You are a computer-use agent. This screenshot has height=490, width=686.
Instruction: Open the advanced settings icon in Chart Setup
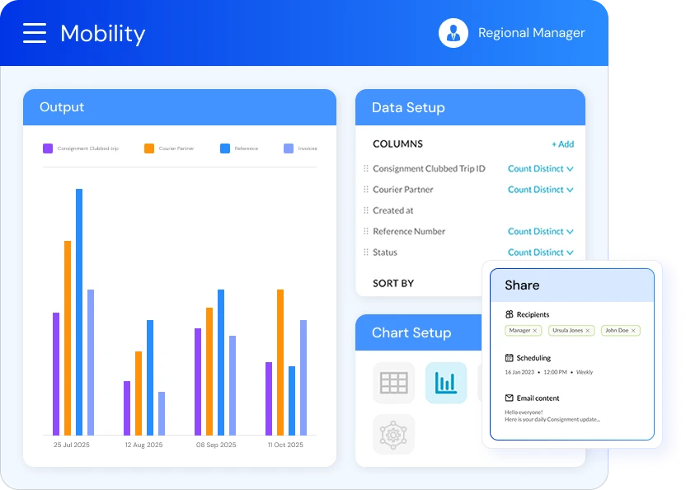point(394,435)
